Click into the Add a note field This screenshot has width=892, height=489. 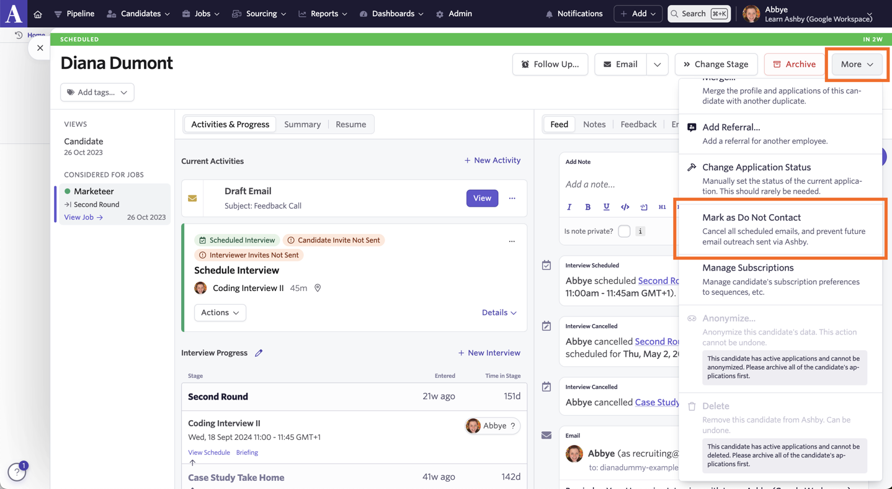[x=620, y=184]
